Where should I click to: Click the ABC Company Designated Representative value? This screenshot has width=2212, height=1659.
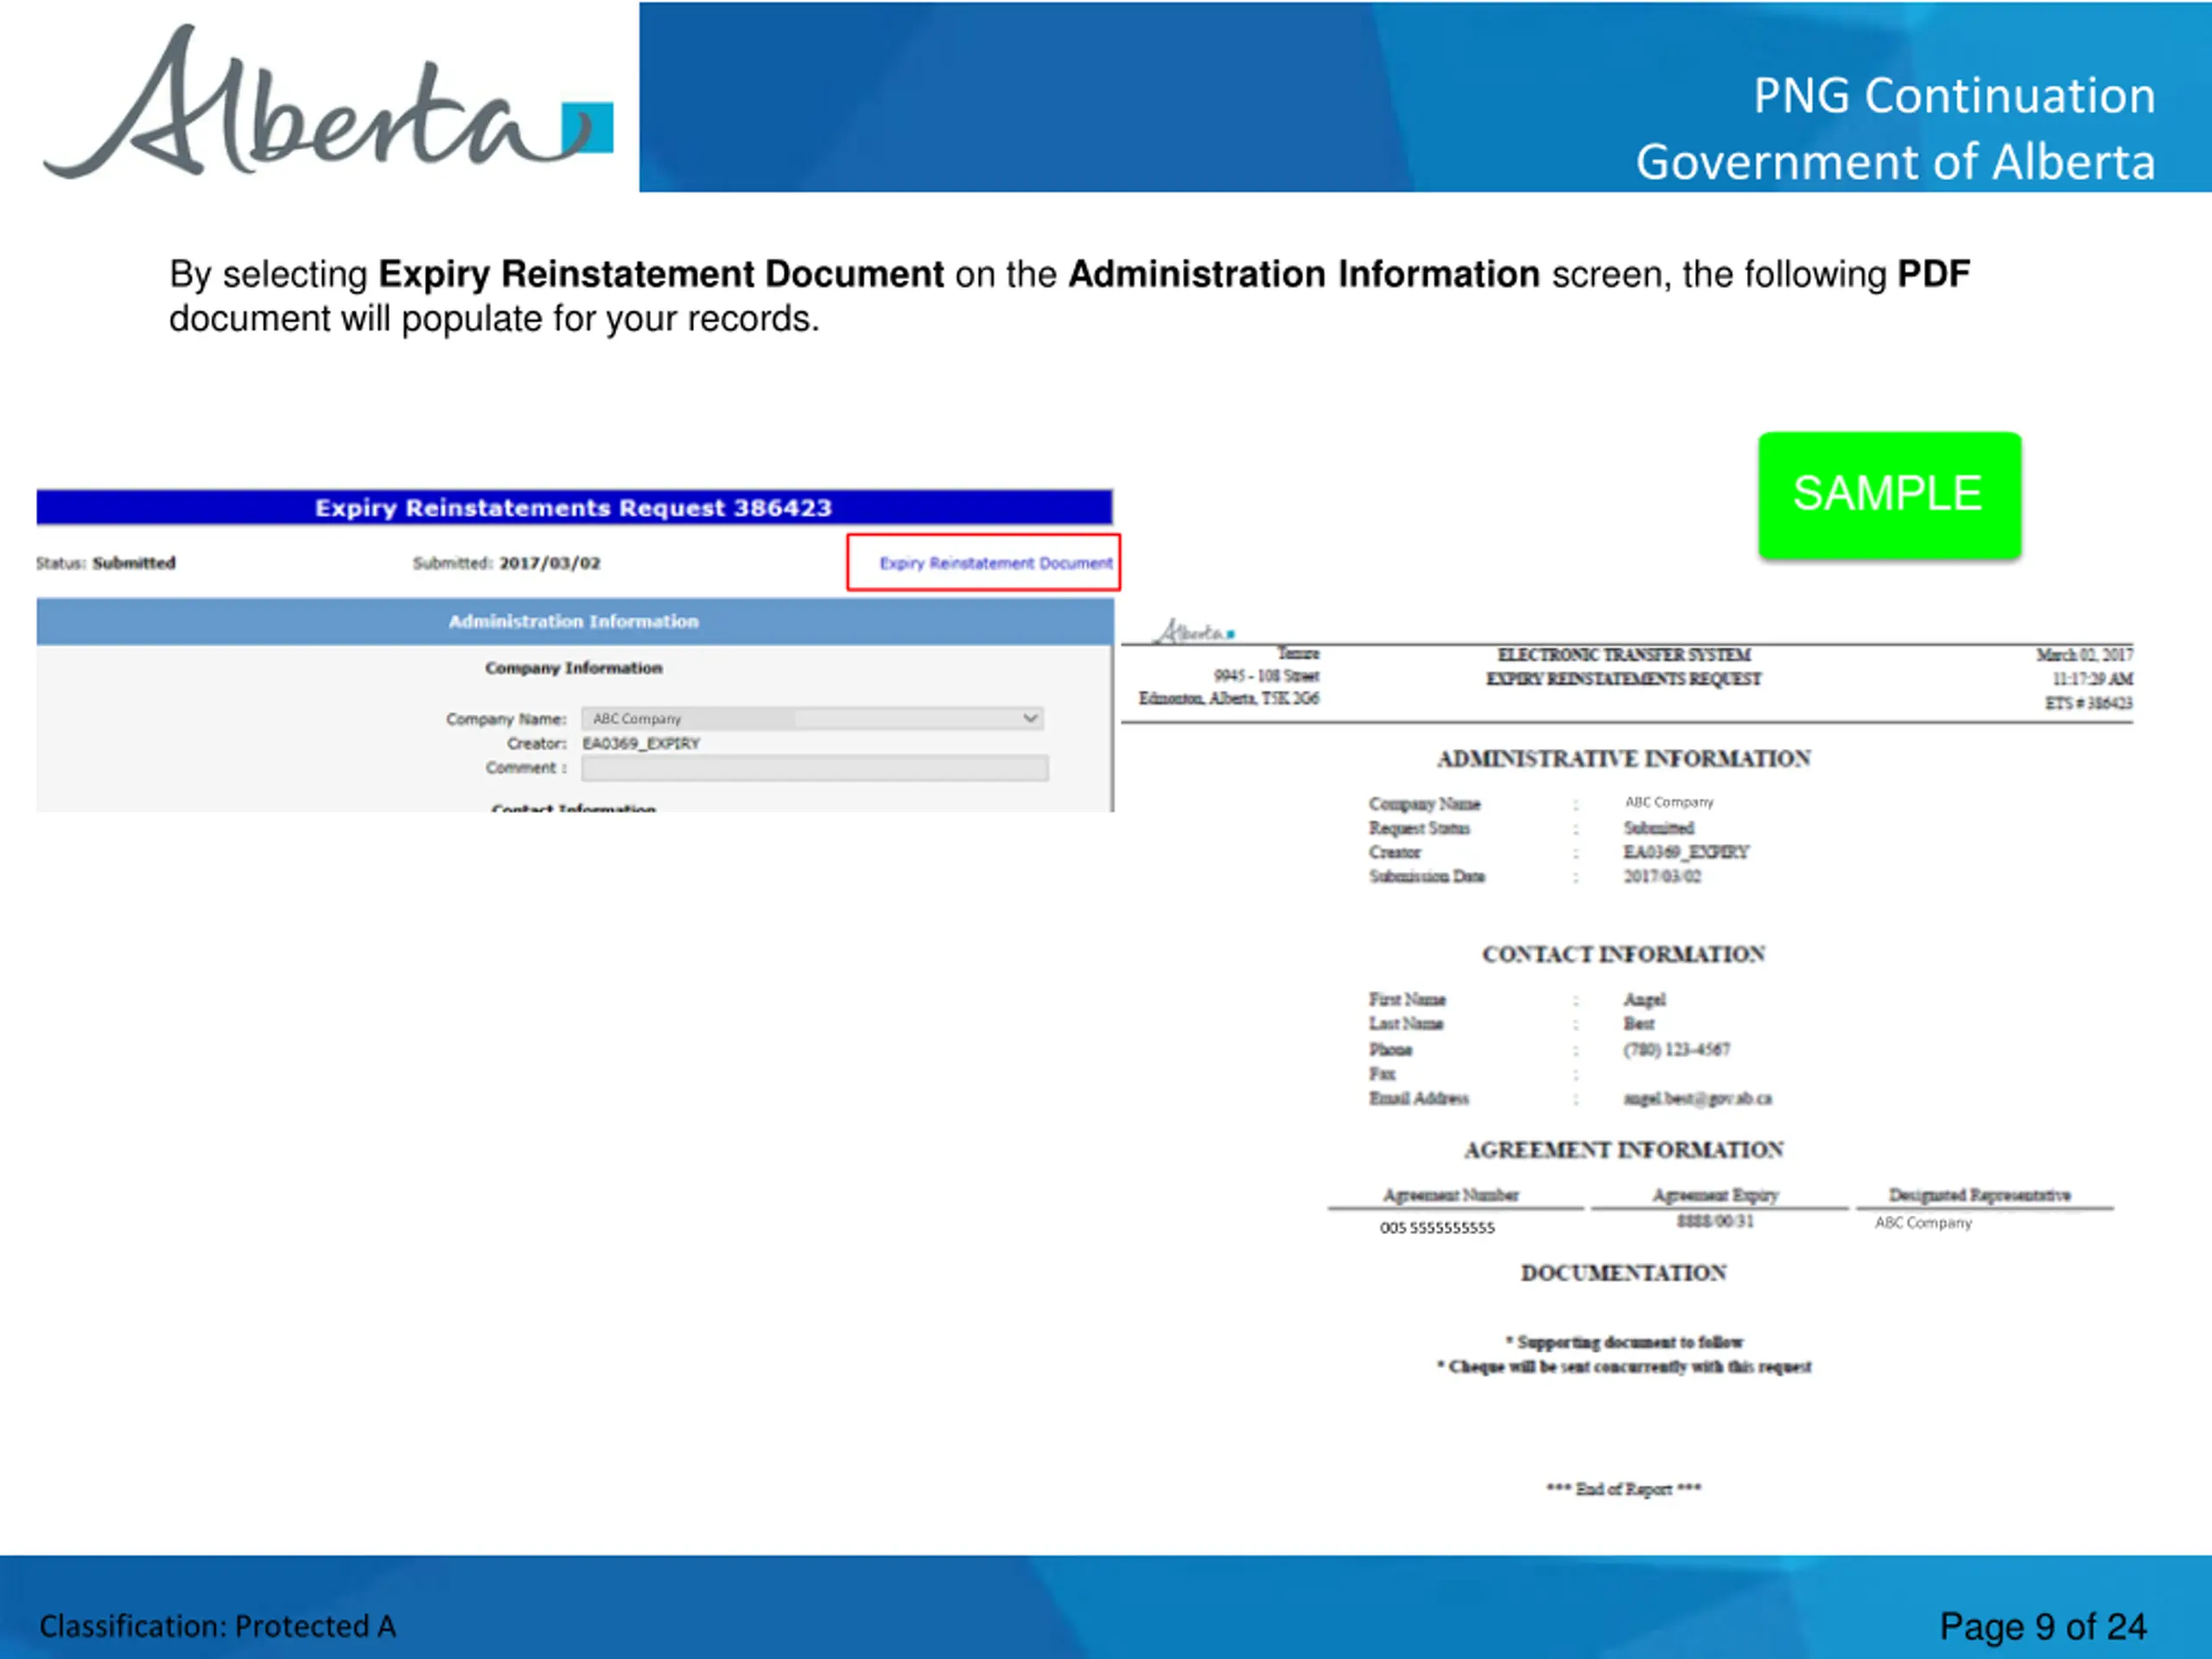point(1923,1222)
